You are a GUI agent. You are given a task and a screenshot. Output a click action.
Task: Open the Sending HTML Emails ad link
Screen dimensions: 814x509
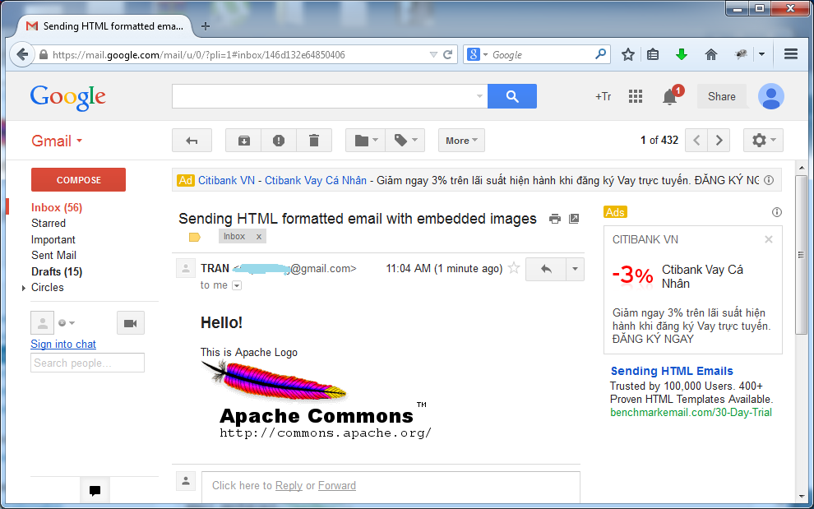click(x=672, y=371)
